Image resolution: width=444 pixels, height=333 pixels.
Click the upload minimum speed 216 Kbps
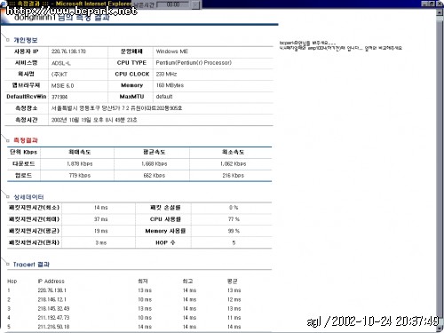[x=234, y=175]
